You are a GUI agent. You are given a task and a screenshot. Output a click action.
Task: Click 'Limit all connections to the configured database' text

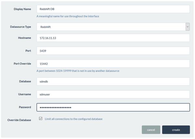74,119
